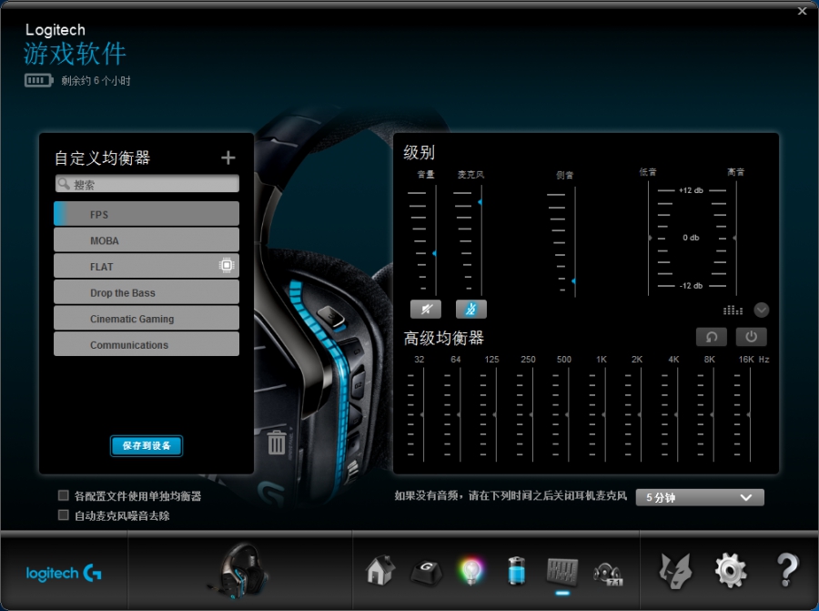819x611 pixels.
Task: Open the Home page icon
Action: point(379,571)
